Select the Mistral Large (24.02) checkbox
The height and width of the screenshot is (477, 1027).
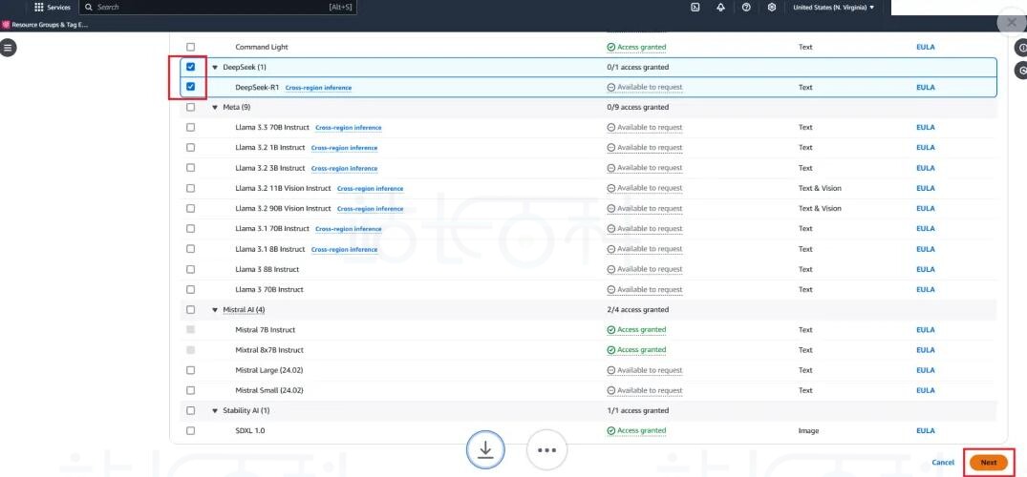(191, 370)
